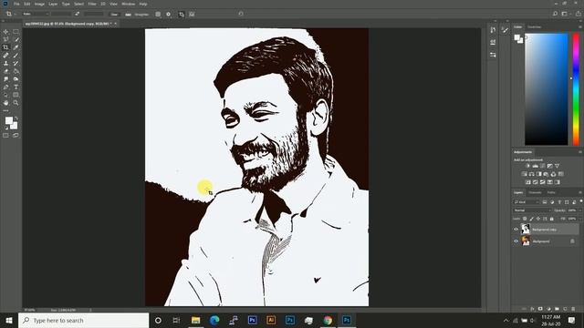This screenshot has height=328, width=584.
Task: Open the History panel icon
Action: pyautogui.click(x=493, y=30)
